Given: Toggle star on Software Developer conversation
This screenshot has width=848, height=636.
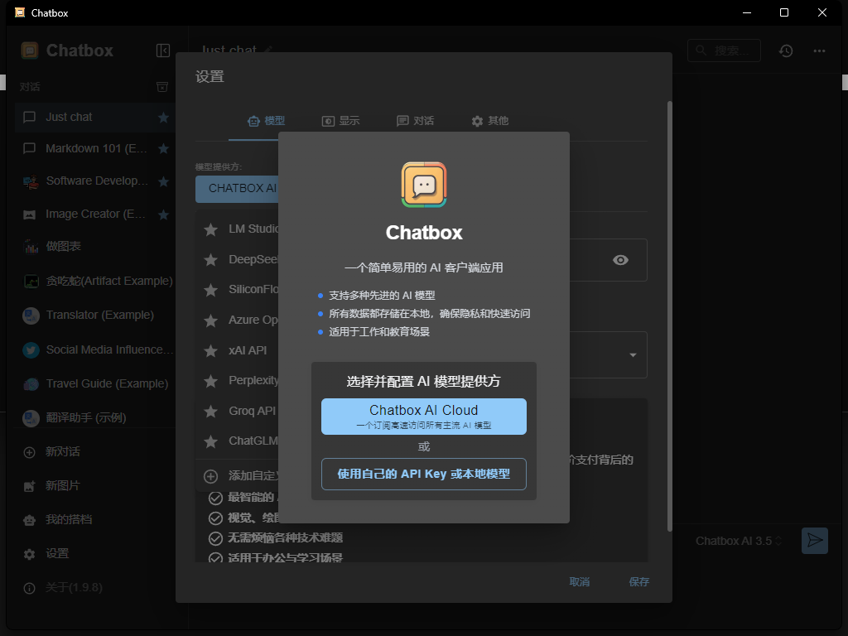Looking at the screenshot, I should [163, 181].
